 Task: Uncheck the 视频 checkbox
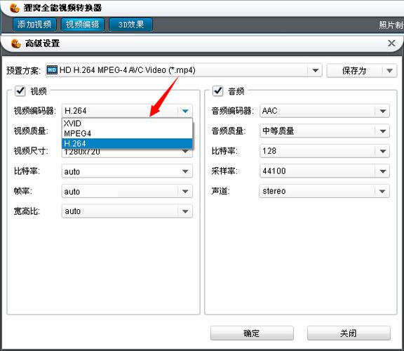click(x=20, y=91)
